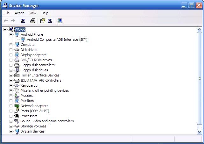Screen dimensions: 204x144
Task: Click the Mice and other pointing devices icon
Action: (17, 90)
